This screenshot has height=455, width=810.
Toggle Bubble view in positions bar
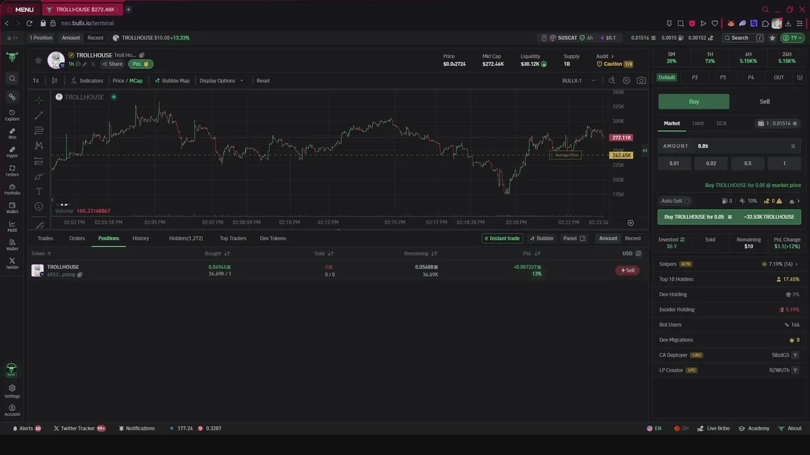(x=541, y=238)
